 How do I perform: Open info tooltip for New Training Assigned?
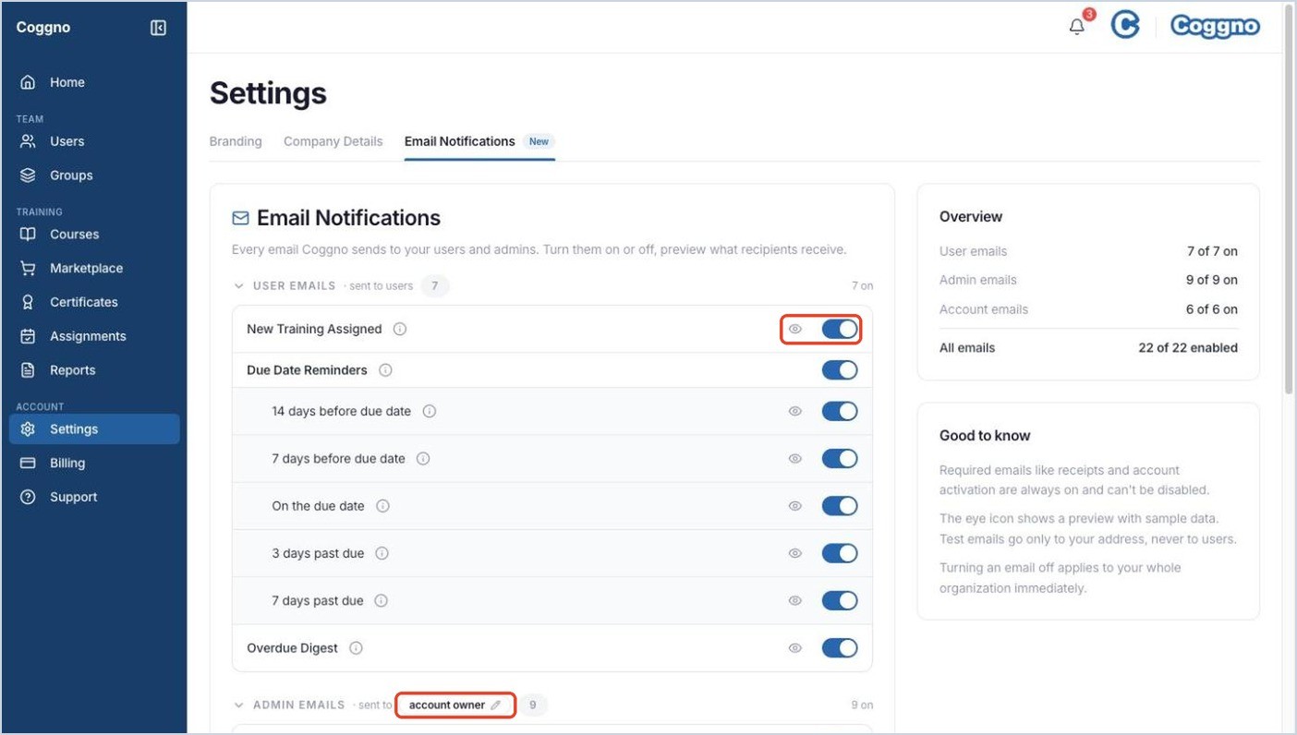(x=400, y=329)
